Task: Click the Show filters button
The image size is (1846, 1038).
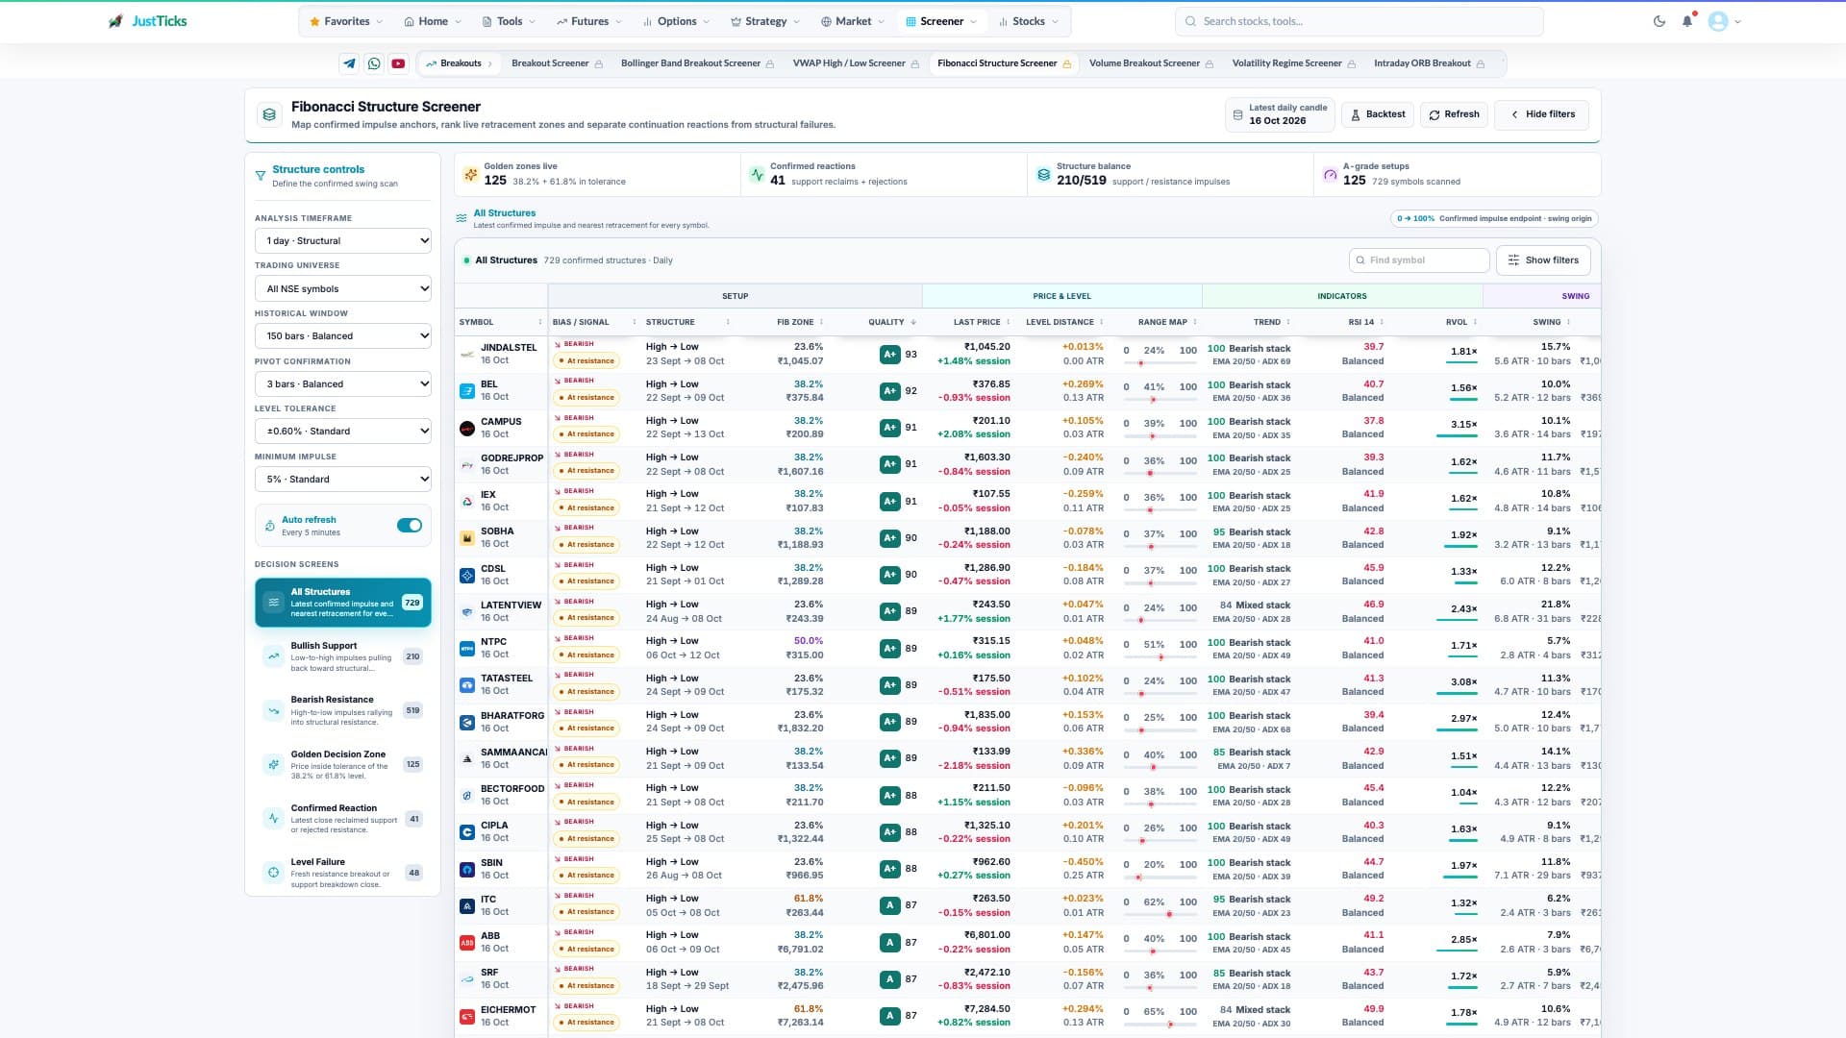Action: click(1543, 260)
